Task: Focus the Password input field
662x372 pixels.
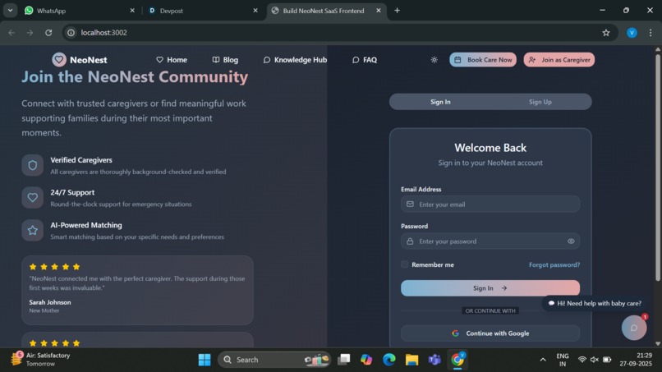Action: (x=490, y=241)
